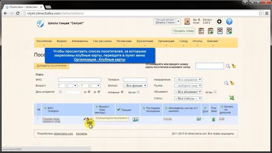Screen dimensions: 272x153
Task: Toggle the М gender checkbox
Action: pyautogui.click(x=89, y=92)
